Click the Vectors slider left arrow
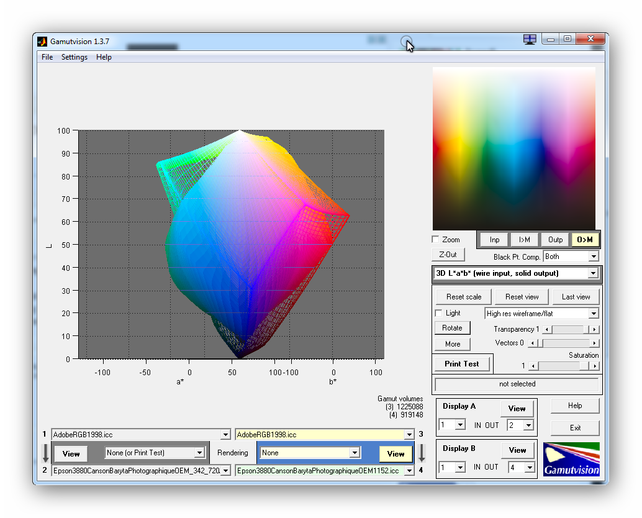 (531, 343)
